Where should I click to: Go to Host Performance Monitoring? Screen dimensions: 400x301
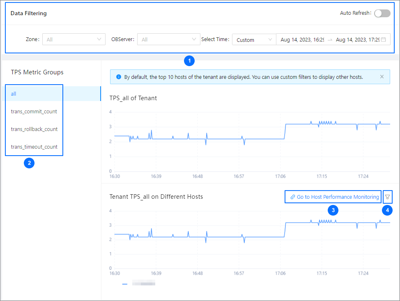(x=338, y=197)
